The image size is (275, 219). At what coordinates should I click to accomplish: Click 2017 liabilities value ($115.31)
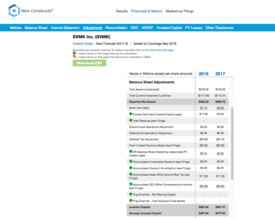[x=220, y=95]
